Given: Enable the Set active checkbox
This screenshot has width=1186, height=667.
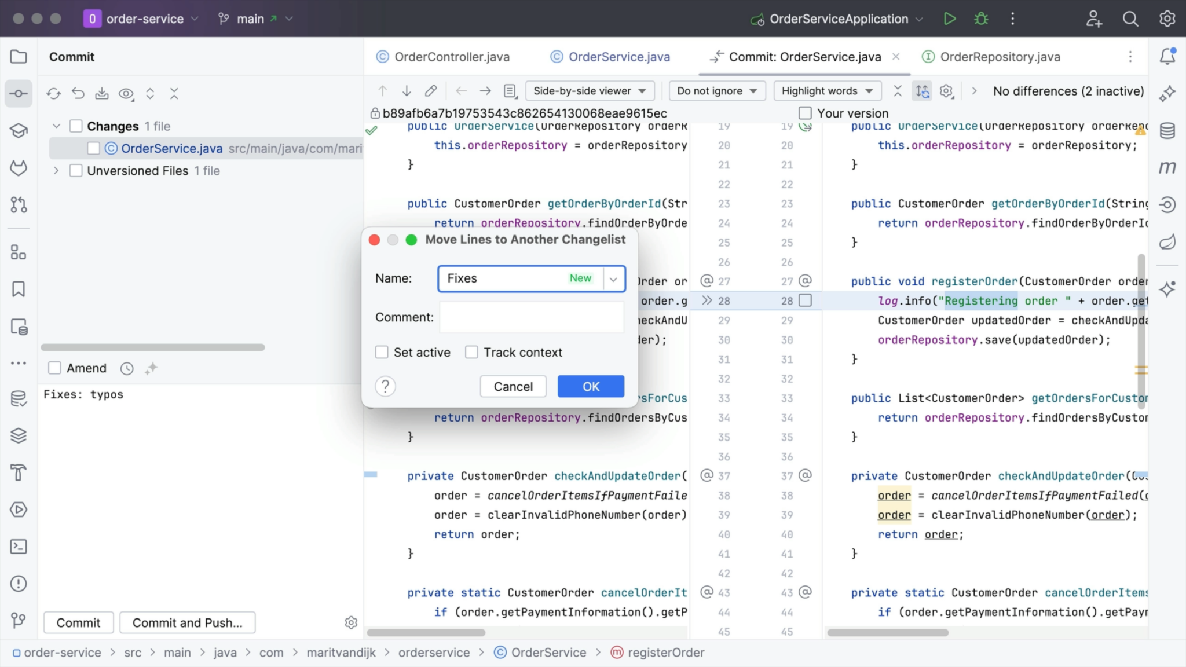Looking at the screenshot, I should (x=382, y=351).
